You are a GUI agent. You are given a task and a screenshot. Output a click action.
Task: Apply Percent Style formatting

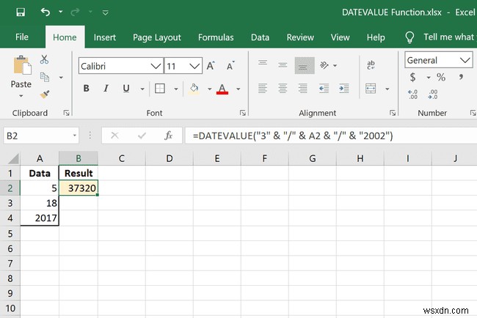click(x=441, y=77)
